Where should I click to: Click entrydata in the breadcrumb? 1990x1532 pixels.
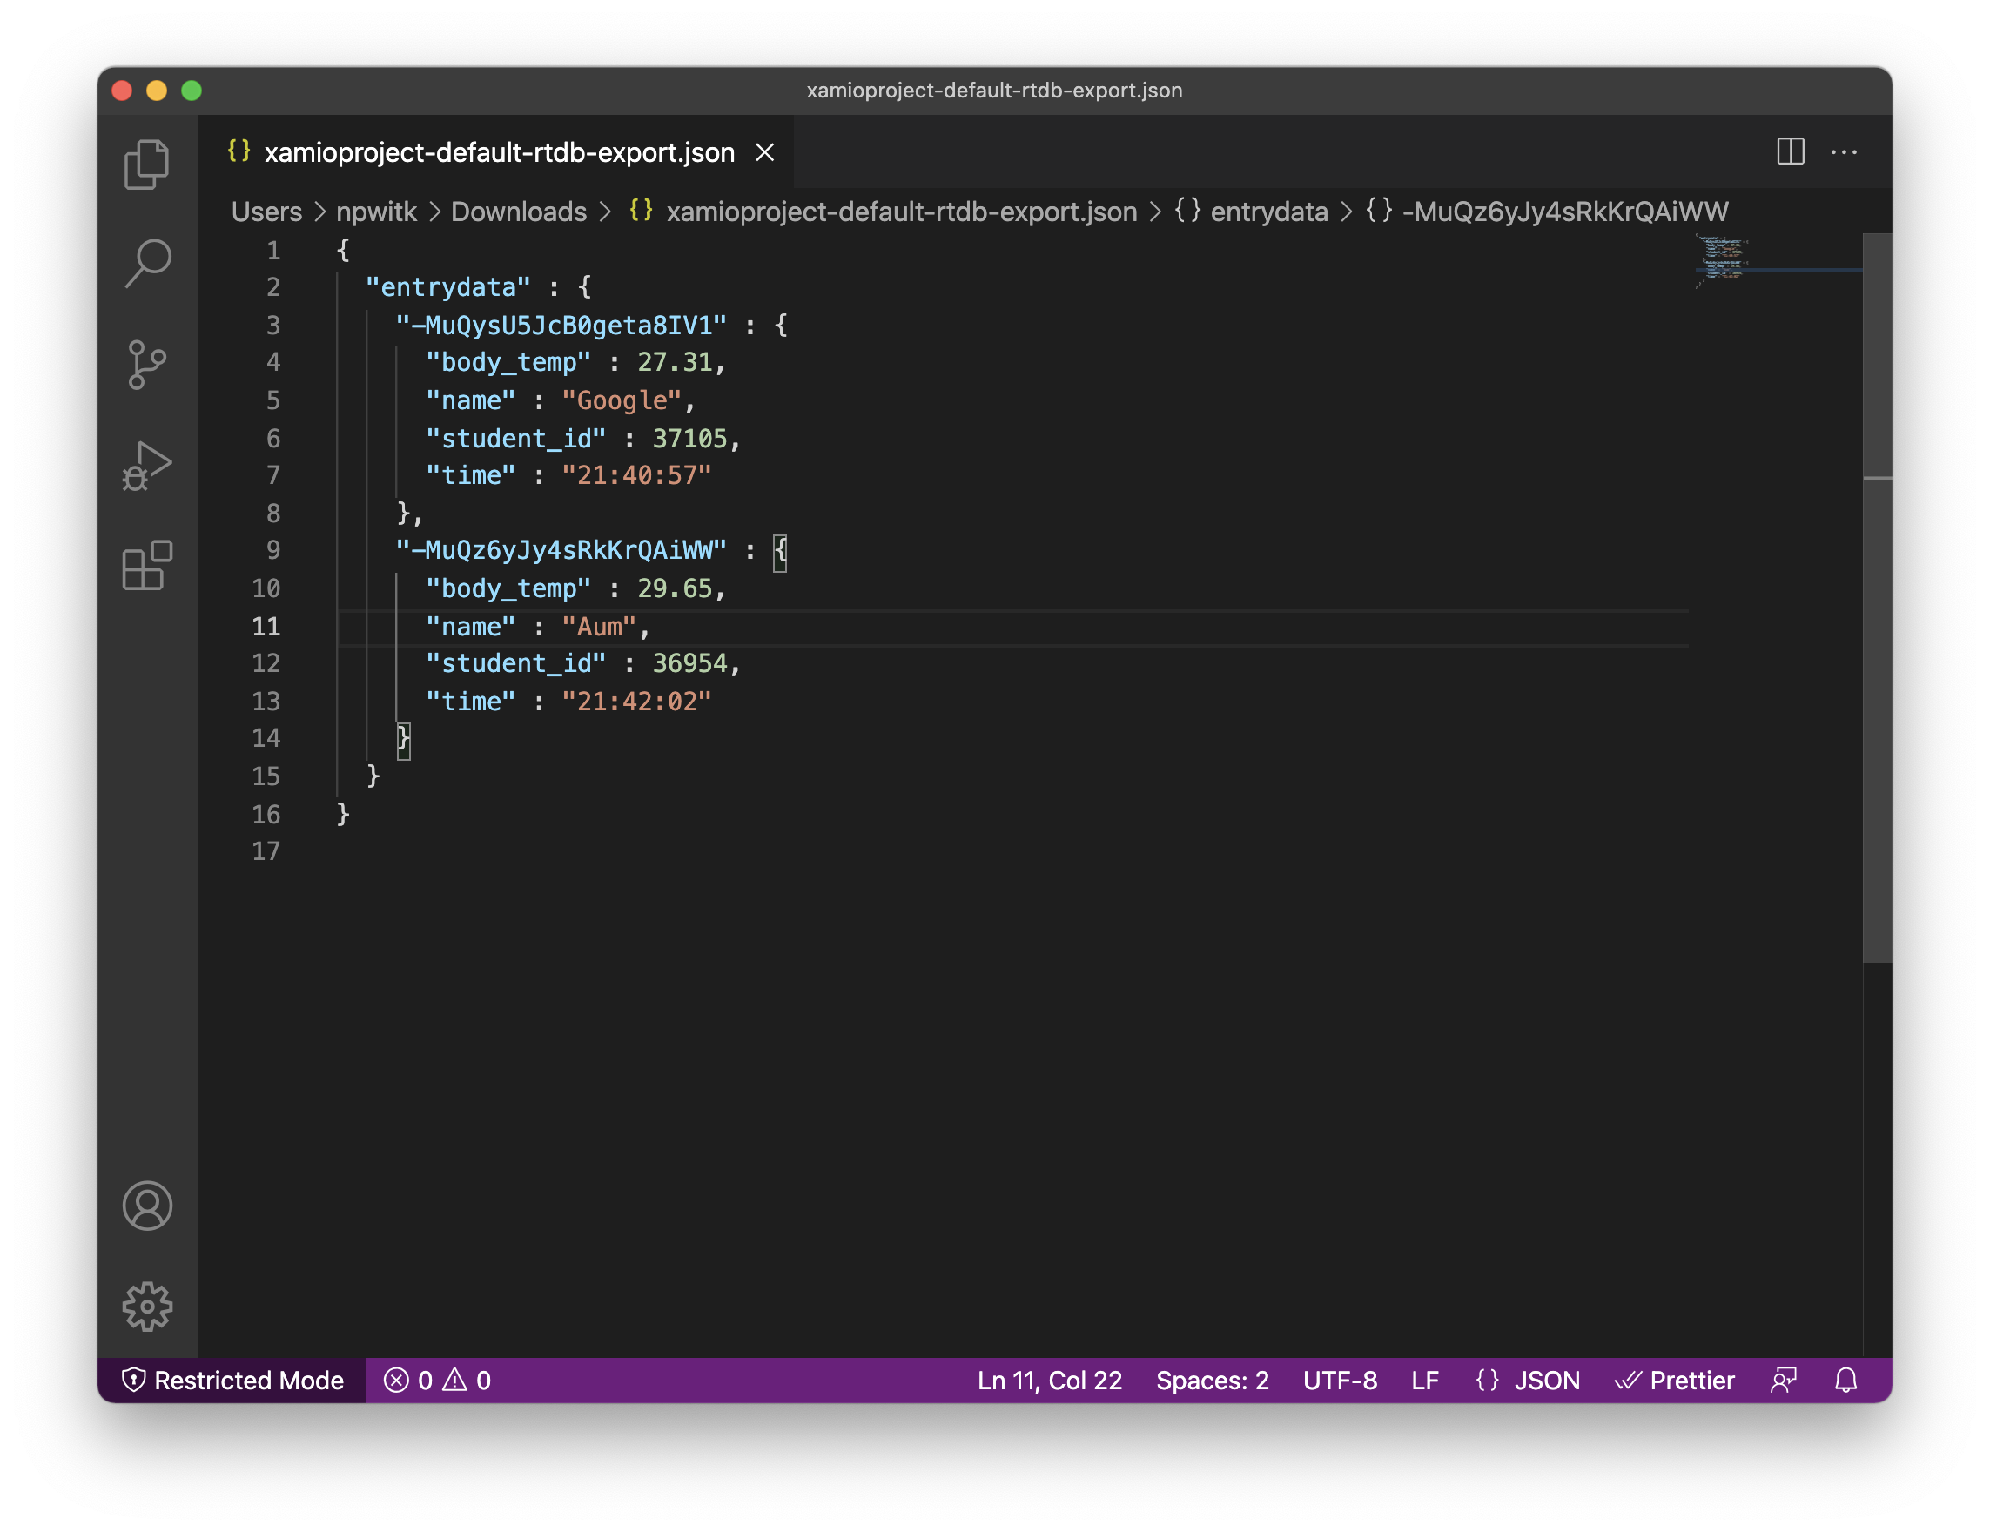coord(1267,212)
